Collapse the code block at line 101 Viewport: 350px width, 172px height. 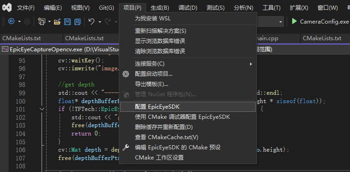42,109
